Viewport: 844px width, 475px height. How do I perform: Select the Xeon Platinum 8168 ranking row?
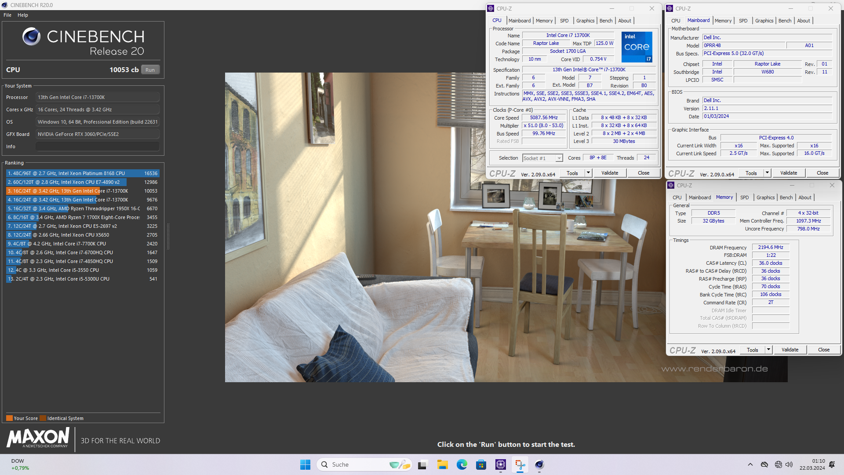click(82, 173)
